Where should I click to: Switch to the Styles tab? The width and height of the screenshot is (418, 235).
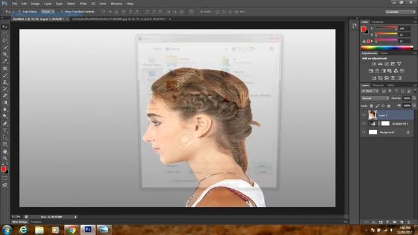point(384,54)
